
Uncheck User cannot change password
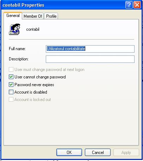[11, 77]
